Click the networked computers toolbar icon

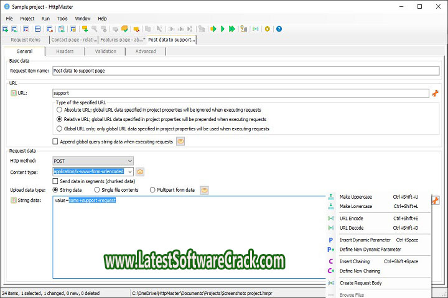[x=244, y=29]
